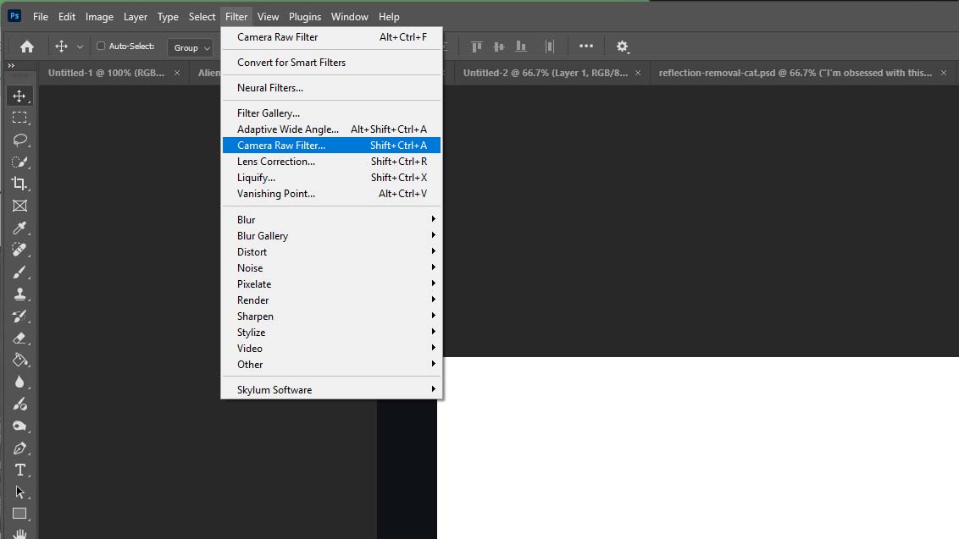Image resolution: width=959 pixels, height=539 pixels.
Task: Open the Plugins menu
Action: click(305, 17)
